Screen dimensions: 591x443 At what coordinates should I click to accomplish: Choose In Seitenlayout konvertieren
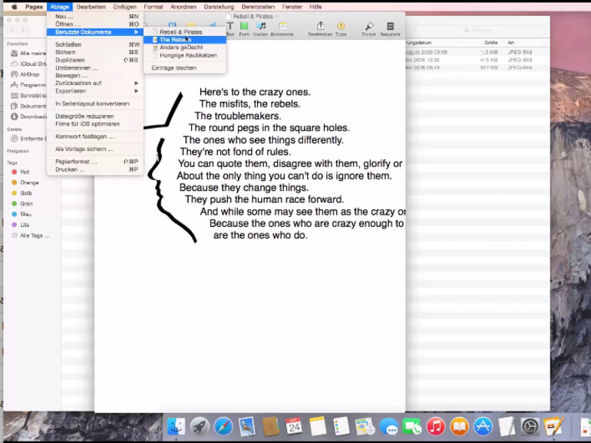(x=95, y=103)
